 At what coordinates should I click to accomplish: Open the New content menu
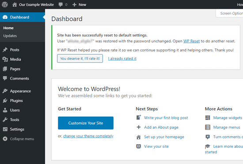[82, 5]
